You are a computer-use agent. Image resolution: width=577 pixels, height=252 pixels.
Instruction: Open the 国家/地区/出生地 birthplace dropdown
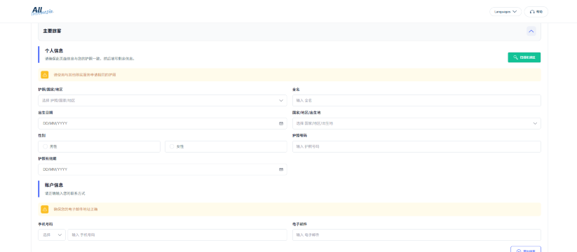point(416,123)
